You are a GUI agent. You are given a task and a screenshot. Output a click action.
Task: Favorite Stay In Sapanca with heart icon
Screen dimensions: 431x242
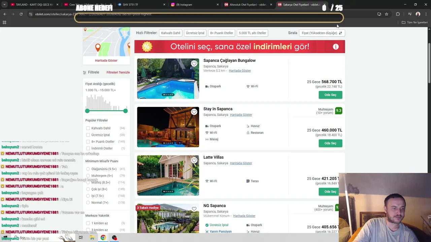(x=194, y=112)
